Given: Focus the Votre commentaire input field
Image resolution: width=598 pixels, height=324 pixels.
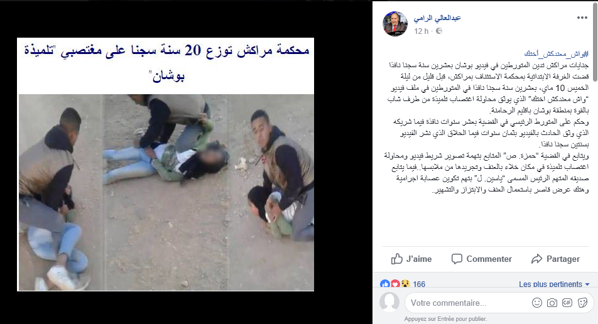Looking at the screenshot, I should (x=469, y=303).
